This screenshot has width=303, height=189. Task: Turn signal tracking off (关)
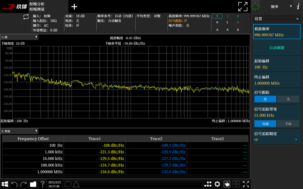(288, 99)
